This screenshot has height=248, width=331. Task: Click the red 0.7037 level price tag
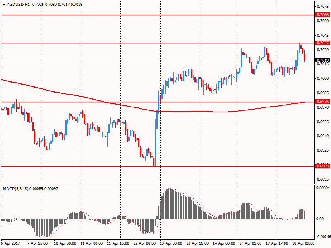pyautogui.click(x=323, y=43)
